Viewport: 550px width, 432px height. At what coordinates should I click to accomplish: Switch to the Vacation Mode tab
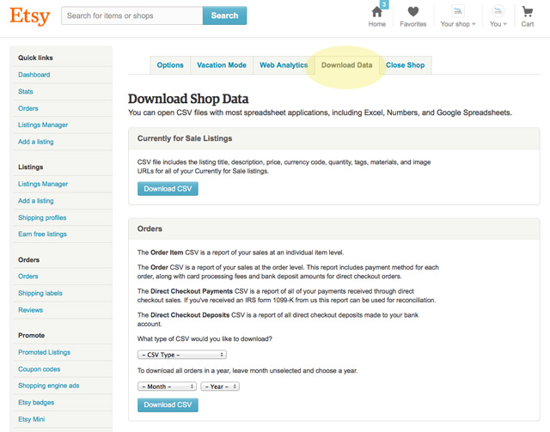(x=222, y=65)
